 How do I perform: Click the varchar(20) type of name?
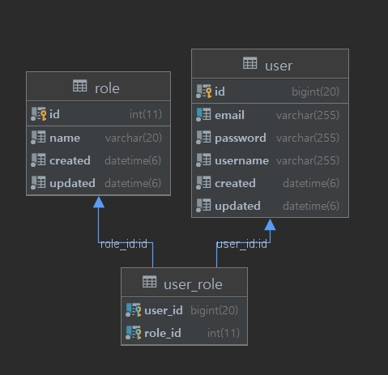tap(134, 138)
